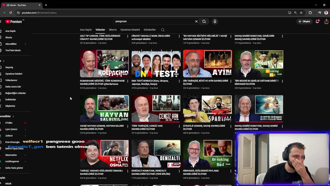Open HTalks subscription channel
Screen dimensions: 330x186
click(9, 123)
